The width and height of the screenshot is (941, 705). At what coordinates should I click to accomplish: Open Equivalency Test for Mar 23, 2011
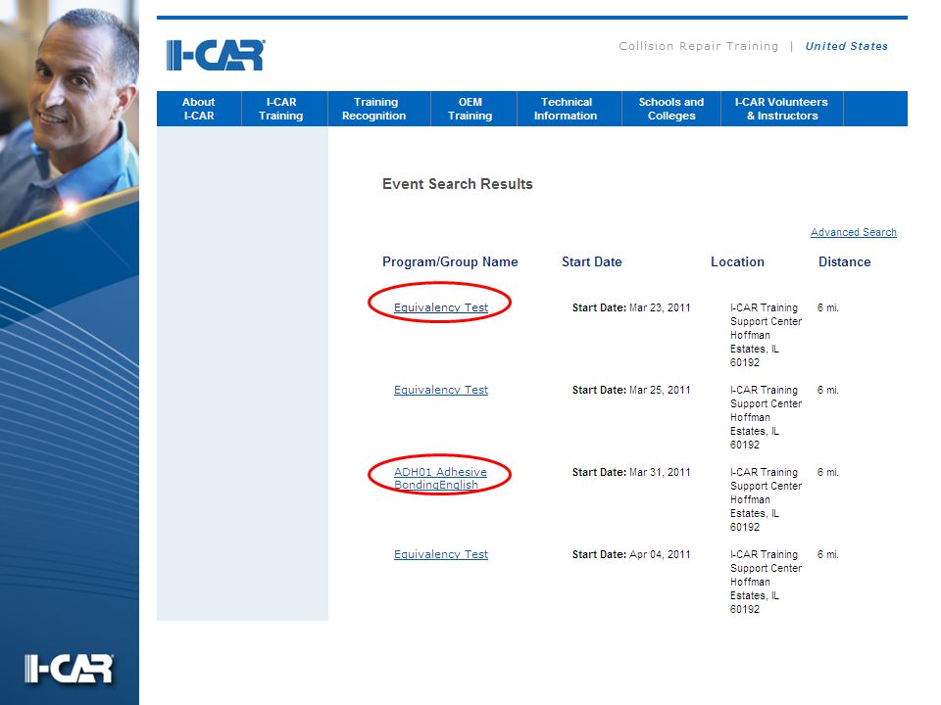pos(441,307)
